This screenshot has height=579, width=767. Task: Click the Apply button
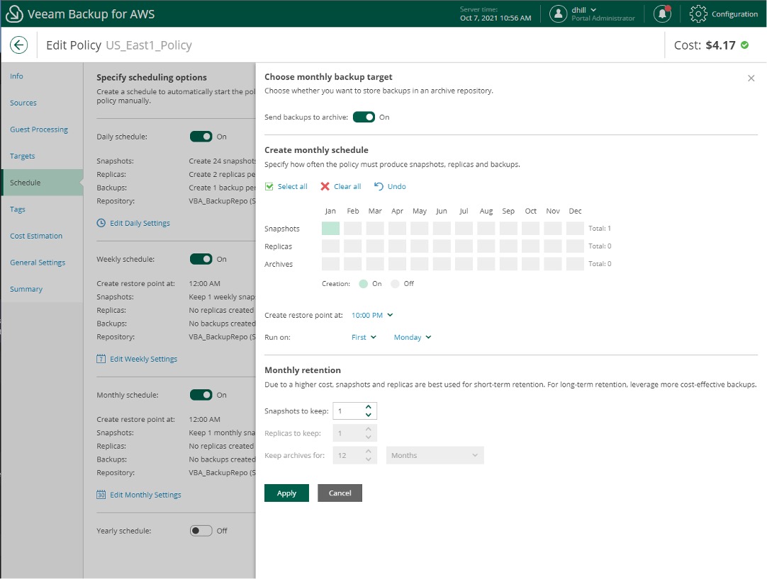click(286, 493)
